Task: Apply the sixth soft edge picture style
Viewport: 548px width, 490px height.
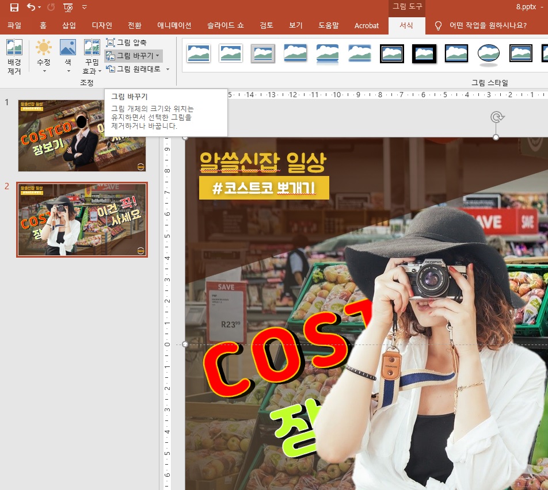Action: pyautogui.click(x=360, y=53)
